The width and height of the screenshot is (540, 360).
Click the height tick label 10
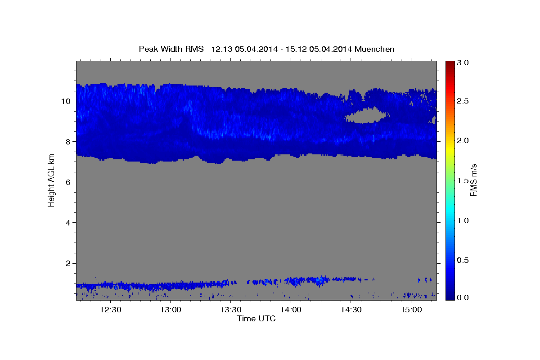coord(66,101)
